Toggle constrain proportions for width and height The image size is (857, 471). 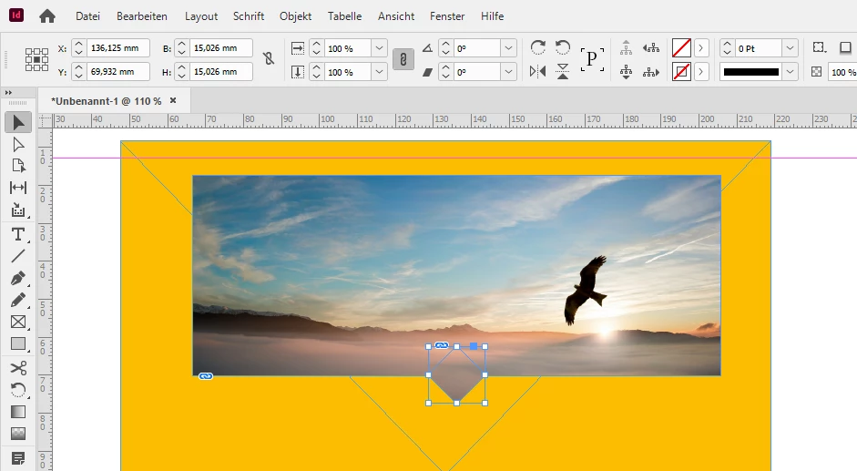(269, 58)
